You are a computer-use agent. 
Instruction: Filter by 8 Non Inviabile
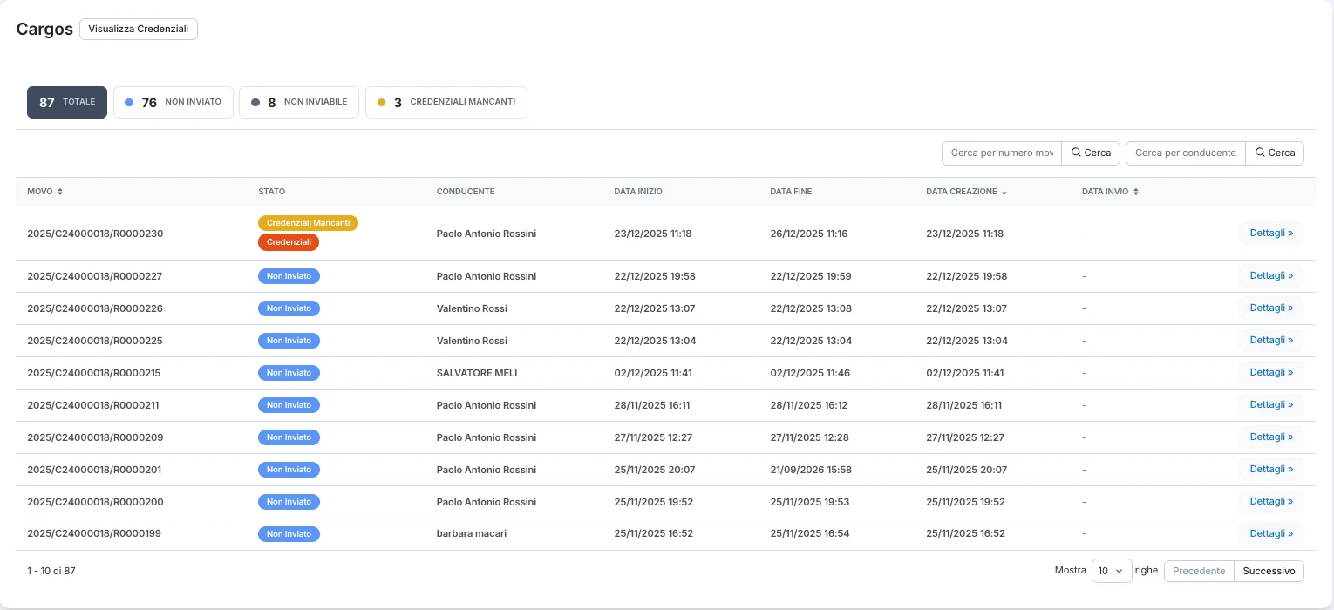[x=299, y=102]
